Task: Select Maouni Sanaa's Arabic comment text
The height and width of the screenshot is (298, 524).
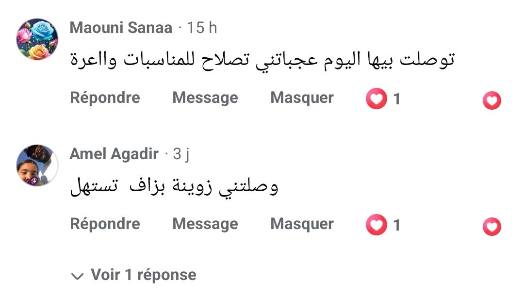Action: click(262, 61)
